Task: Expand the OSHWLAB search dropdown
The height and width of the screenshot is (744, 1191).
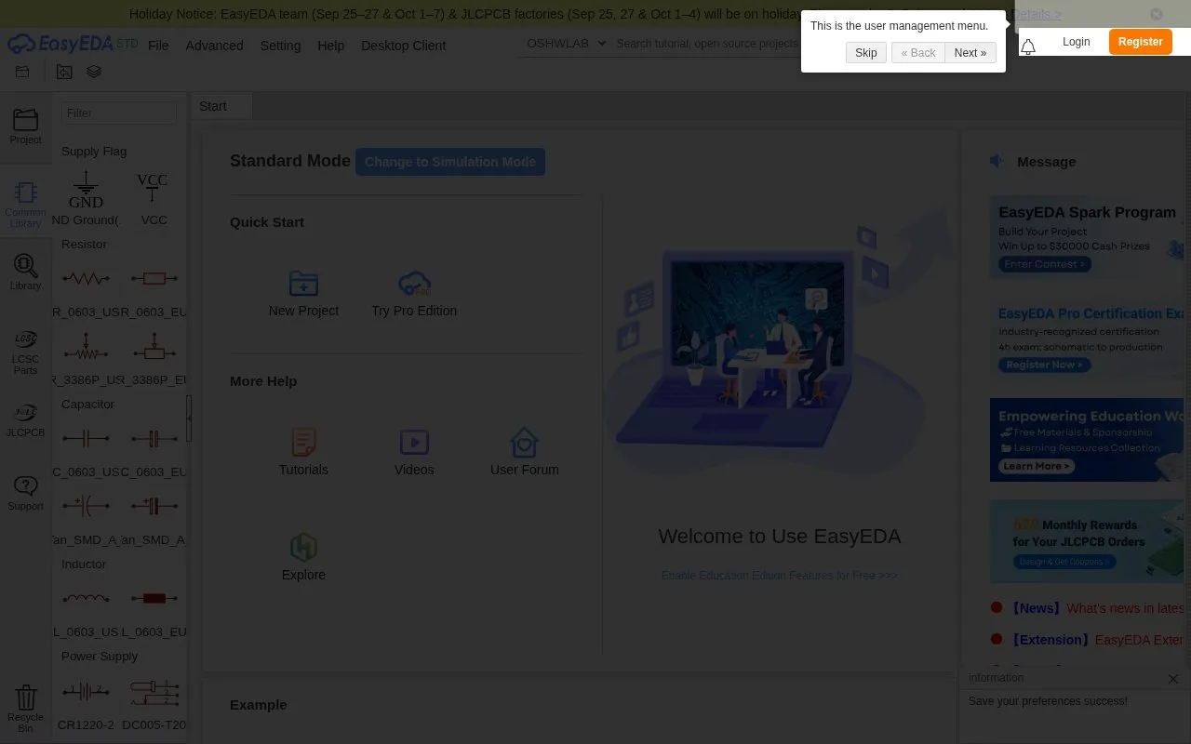Action: pyautogui.click(x=566, y=44)
